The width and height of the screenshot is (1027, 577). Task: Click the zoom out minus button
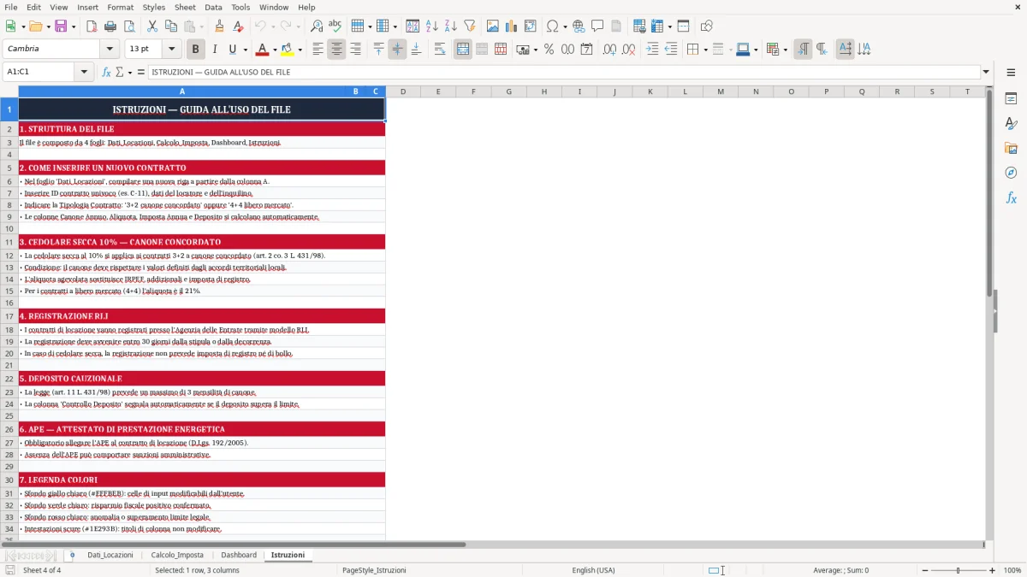point(925,570)
